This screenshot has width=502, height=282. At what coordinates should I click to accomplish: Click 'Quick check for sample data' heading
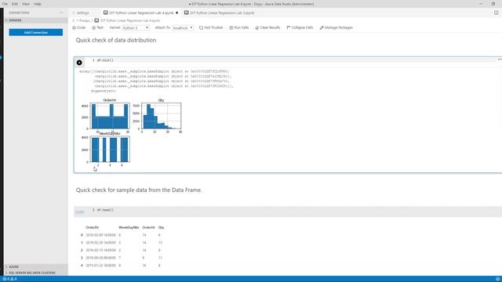click(139, 190)
